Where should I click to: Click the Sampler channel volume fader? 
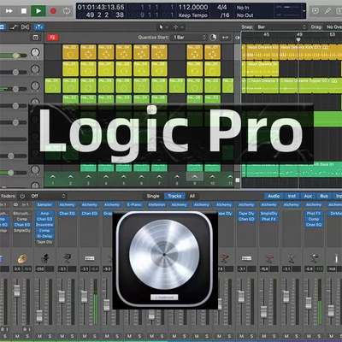[39, 315]
